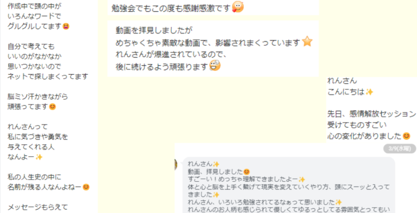Click the text メッセージもらえて
The image size is (417, 213).
coord(38,207)
